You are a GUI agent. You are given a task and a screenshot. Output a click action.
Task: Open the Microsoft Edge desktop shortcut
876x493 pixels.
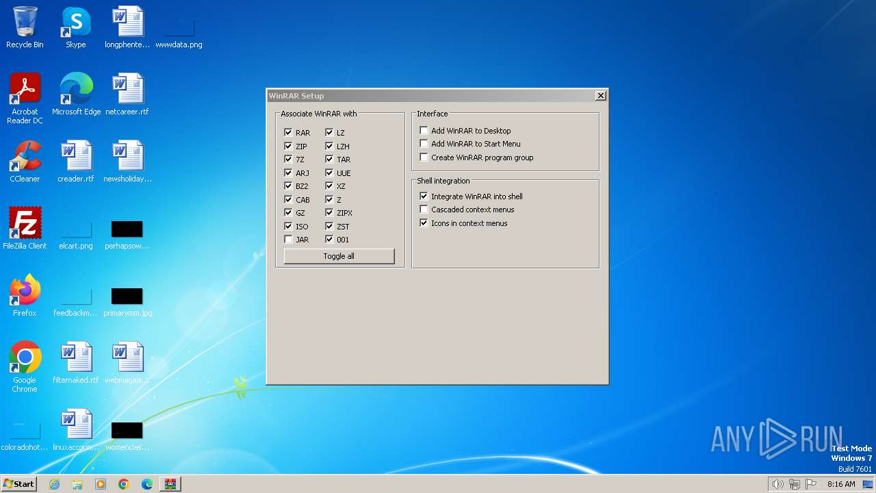pyautogui.click(x=76, y=94)
